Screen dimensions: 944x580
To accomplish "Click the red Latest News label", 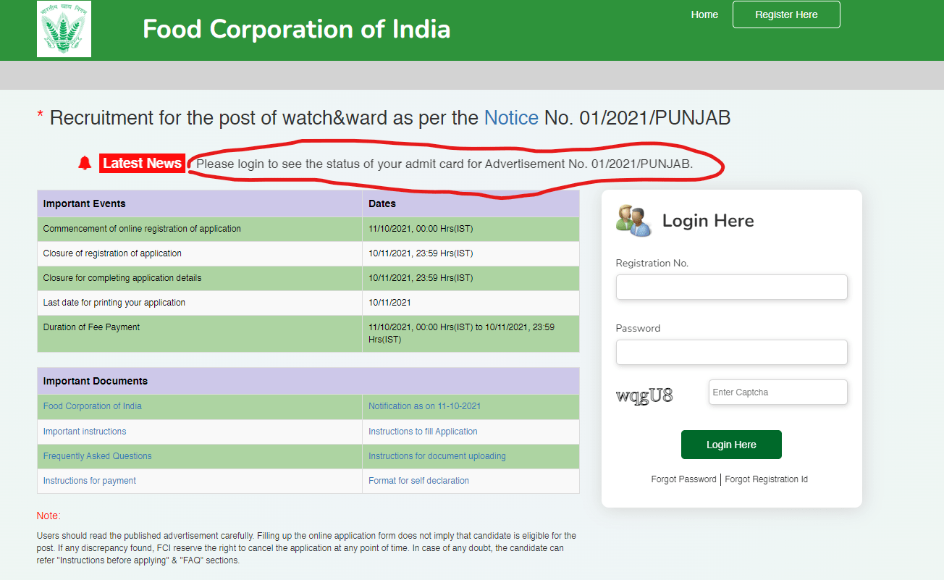I will [142, 164].
